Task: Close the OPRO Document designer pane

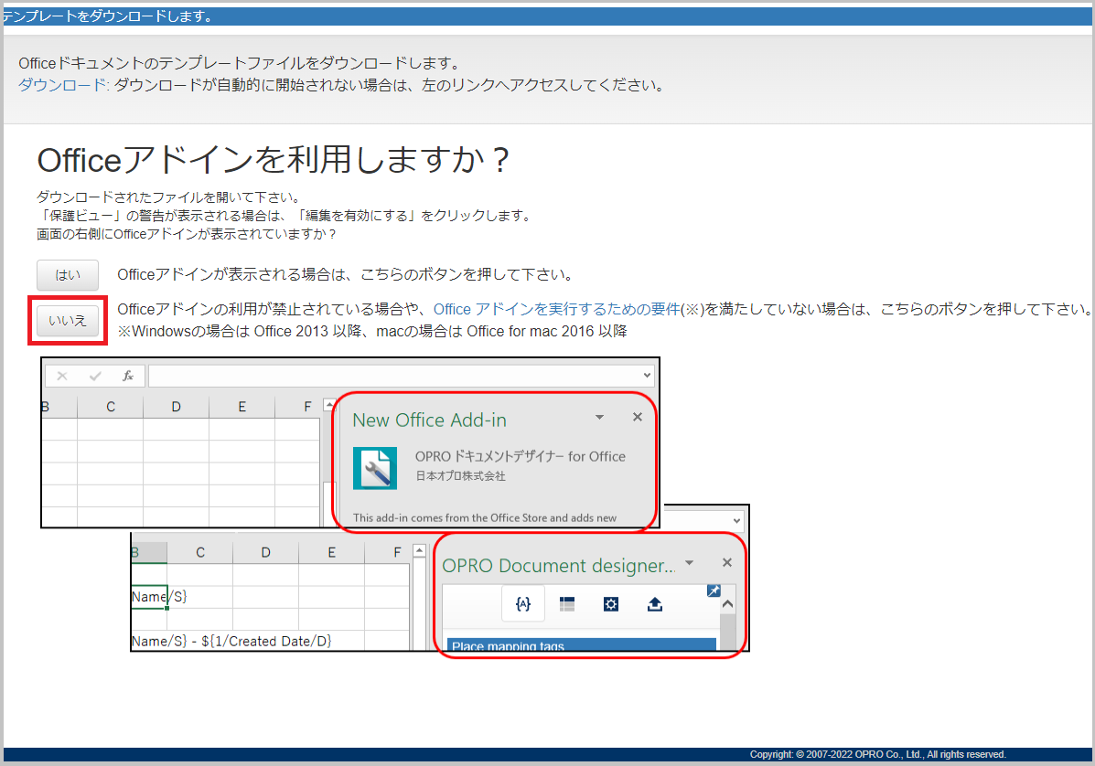Action: tap(727, 563)
